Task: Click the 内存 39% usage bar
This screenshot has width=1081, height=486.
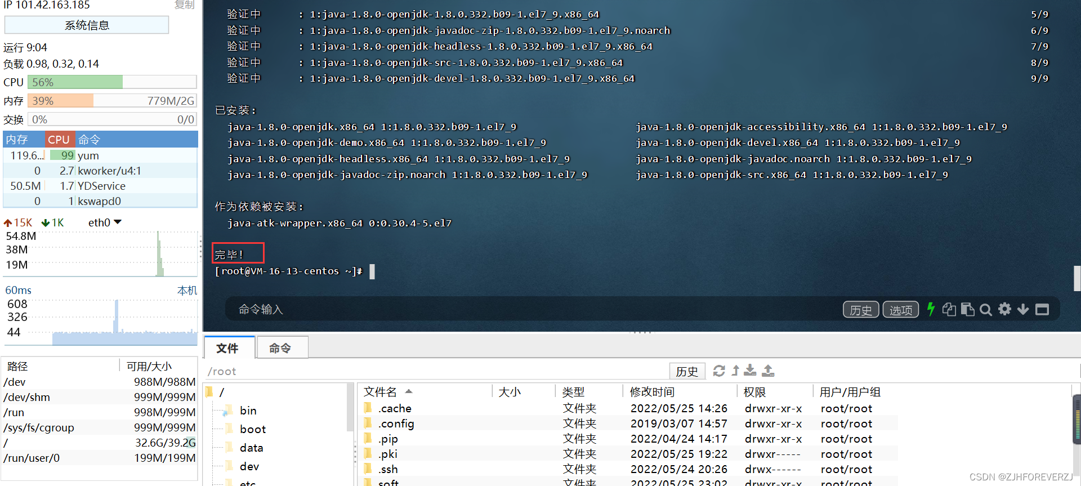Action: click(x=112, y=101)
